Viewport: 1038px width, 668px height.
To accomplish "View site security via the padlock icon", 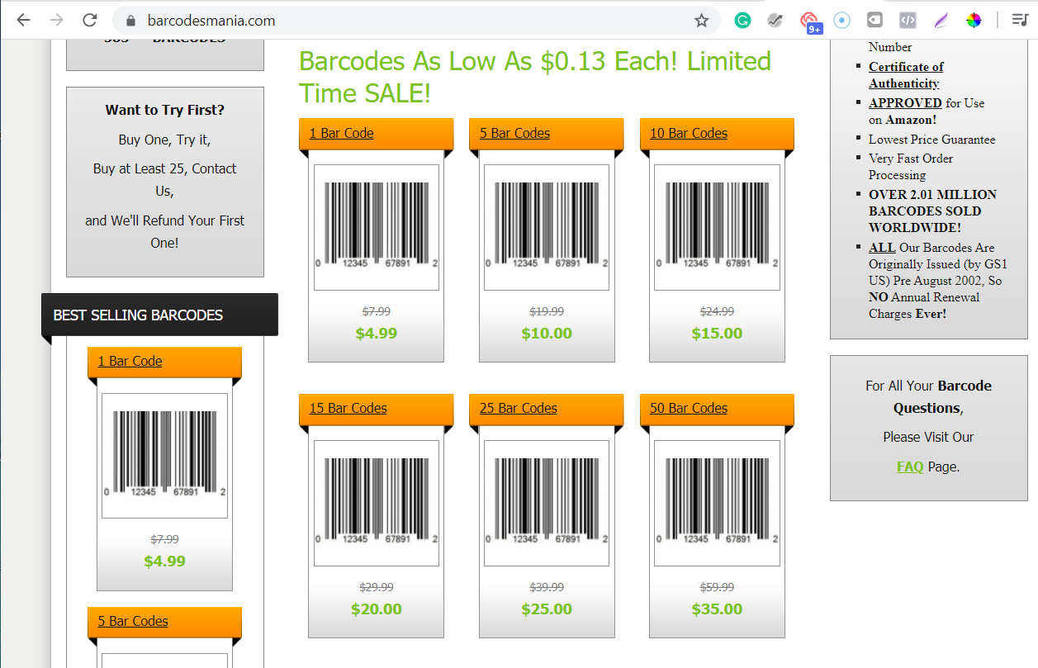I will [x=130, y=19].
